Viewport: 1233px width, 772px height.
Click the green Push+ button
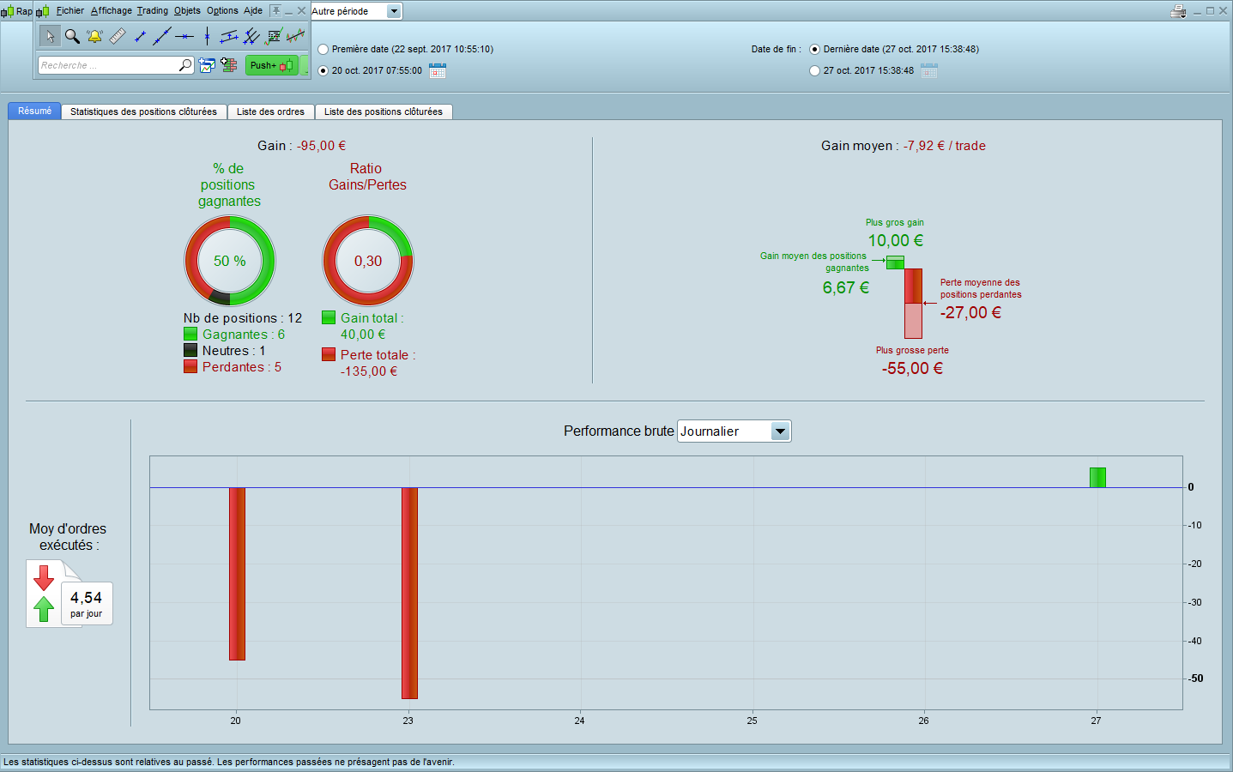[x=272, y=65]
